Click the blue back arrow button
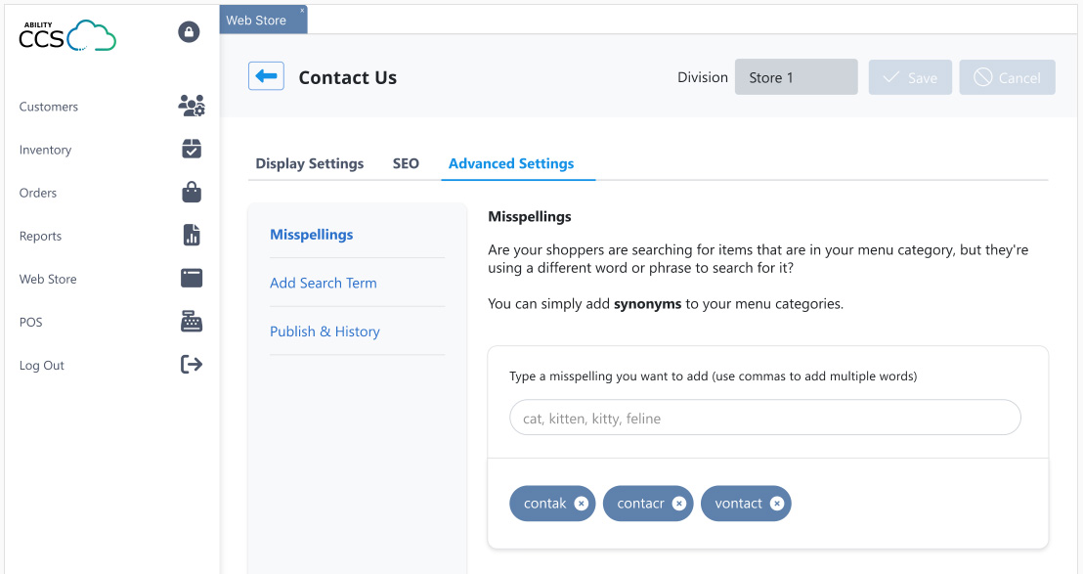Screen dimensions: 1083x574 pos(266,76)
